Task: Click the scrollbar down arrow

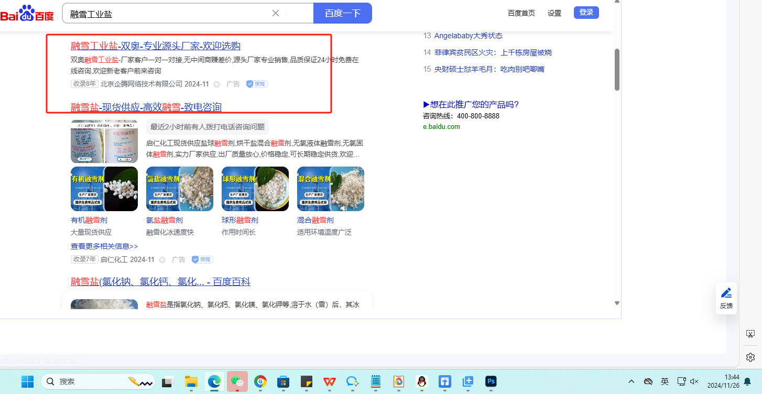Action: [x=617, y=303]
